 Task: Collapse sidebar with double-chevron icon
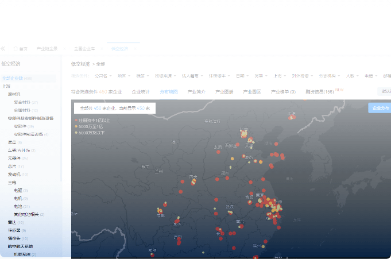pos(3,49)
